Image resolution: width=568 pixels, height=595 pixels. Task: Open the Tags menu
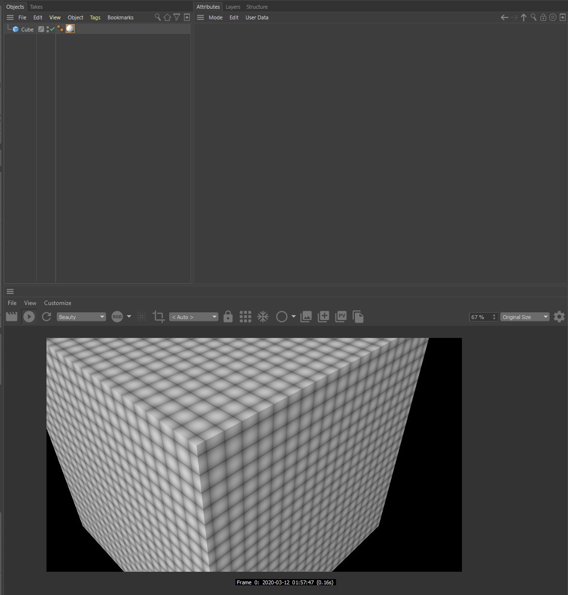point(95,17)
